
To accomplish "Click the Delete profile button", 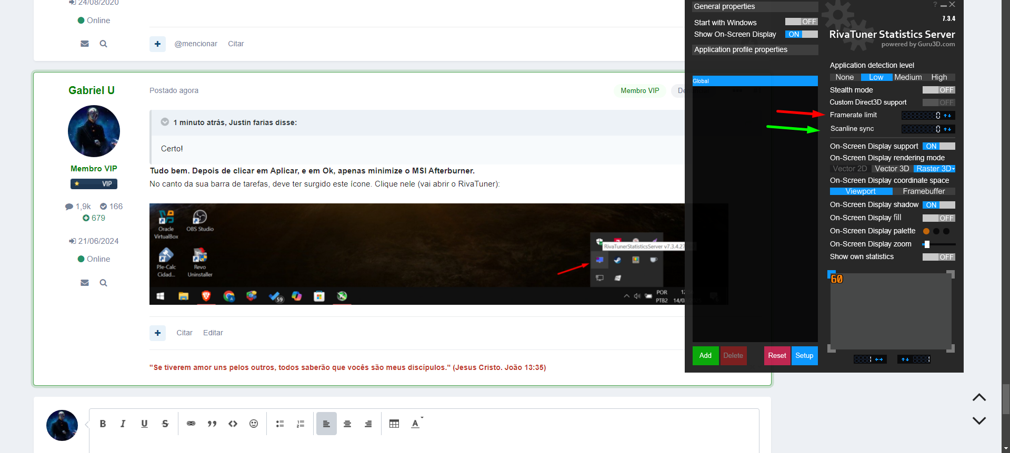I will coord(733,356).
